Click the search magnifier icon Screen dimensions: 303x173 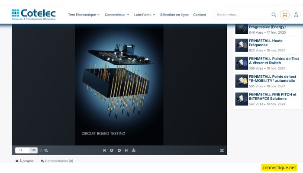[x=274, y=15]
